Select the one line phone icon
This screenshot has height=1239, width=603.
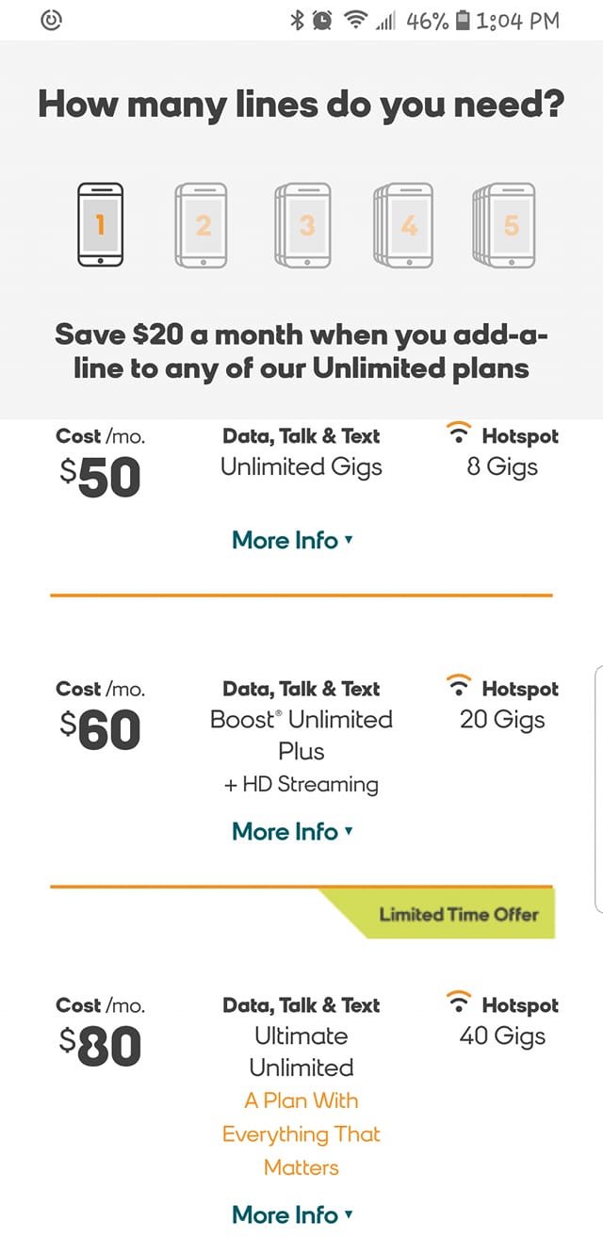pos(99,224)
